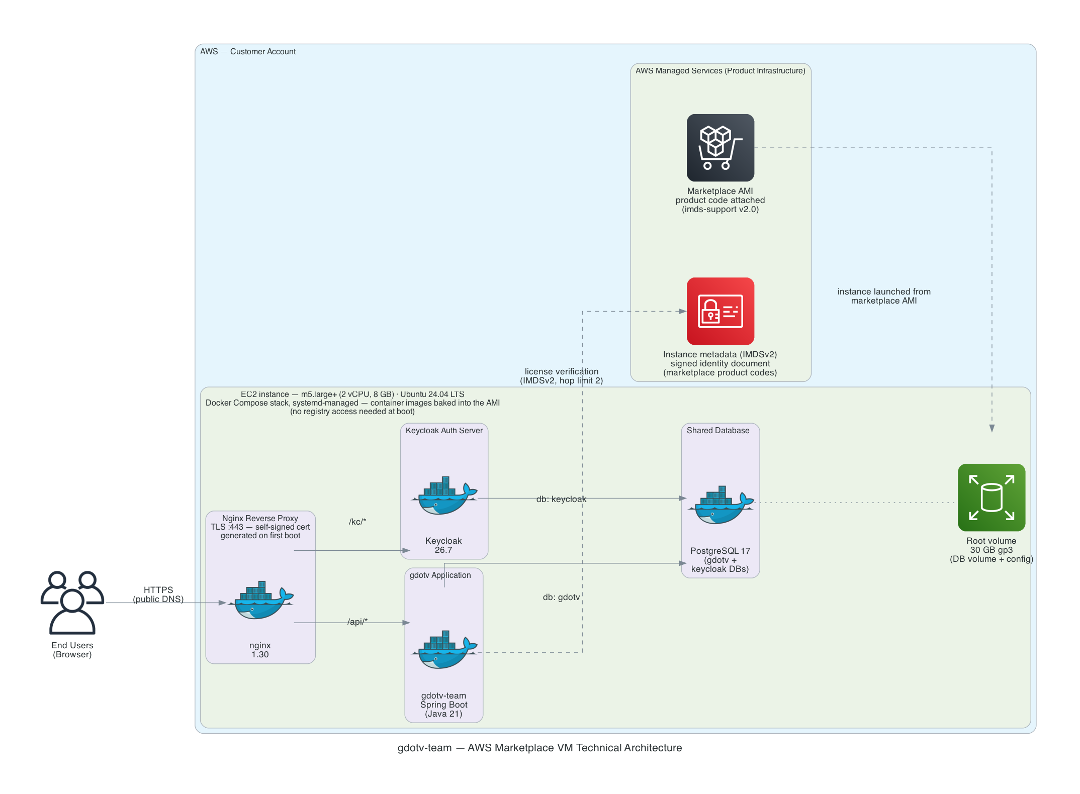Click the 'Keycloak 26.7' caption
The image size is (1080, 794).
pos(443,546)
